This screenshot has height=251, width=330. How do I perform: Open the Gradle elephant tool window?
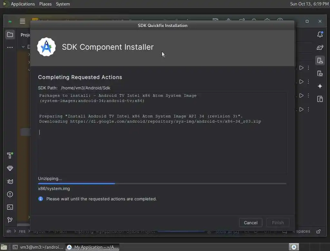click(x=320, y=48)
